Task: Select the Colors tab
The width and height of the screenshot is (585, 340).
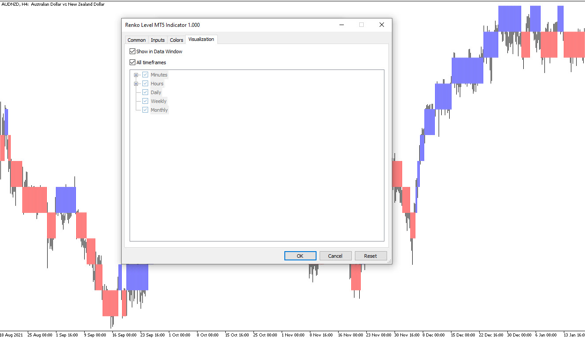Action: [176, 40]
